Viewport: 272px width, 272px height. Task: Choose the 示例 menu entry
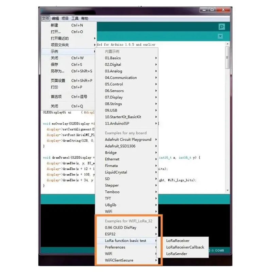tap(69, 52)
